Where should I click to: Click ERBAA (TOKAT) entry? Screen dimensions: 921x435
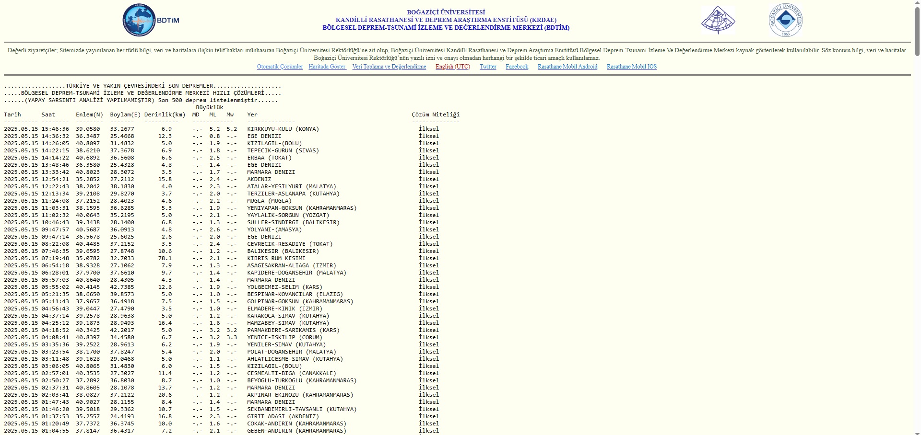pyautogui.click(x=270, y=158)
